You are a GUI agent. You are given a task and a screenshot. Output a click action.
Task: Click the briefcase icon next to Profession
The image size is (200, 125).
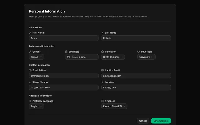click(x=102, y=52)
